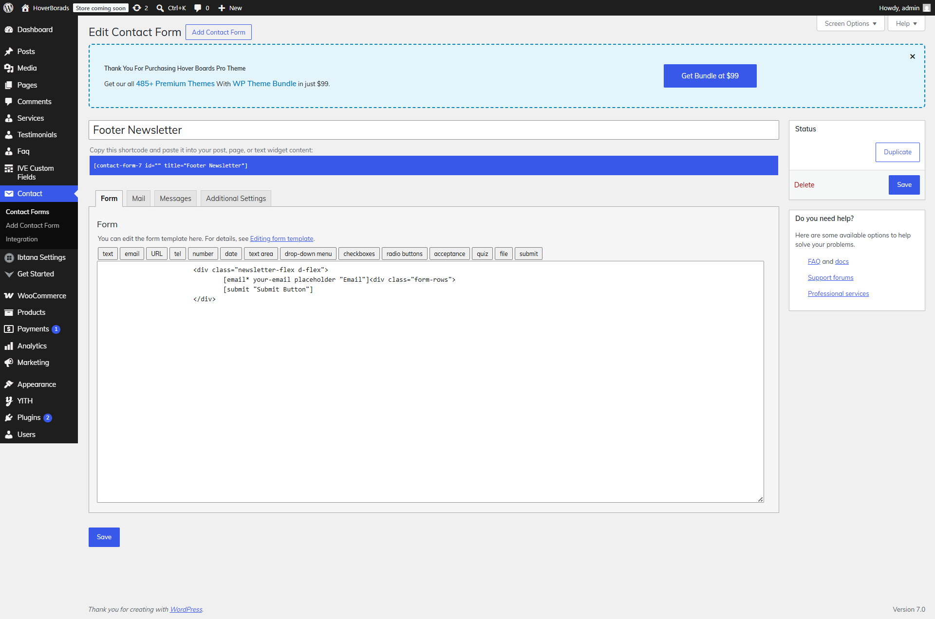Select the contact-form-7 shortcode field
Screen dimensions: 935x619
(433, 165)
